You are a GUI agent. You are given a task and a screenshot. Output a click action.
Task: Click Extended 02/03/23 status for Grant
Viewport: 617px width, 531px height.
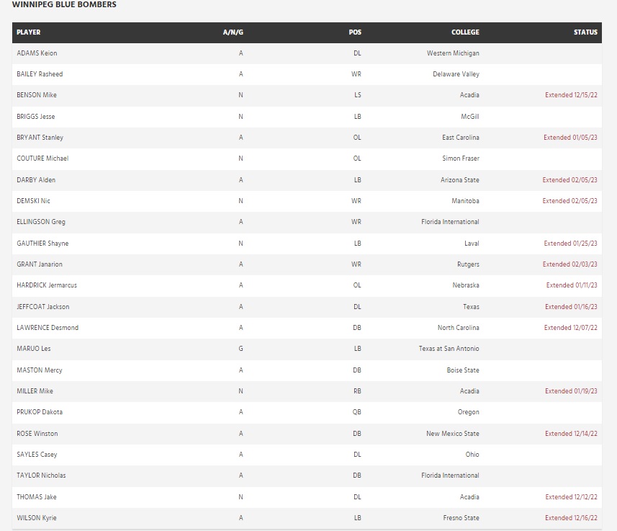570,264
